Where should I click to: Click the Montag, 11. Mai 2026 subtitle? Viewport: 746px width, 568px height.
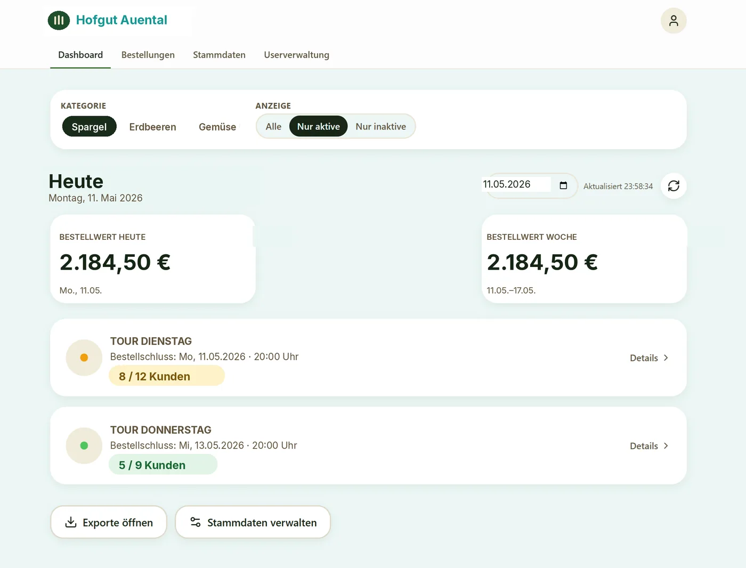96,198
